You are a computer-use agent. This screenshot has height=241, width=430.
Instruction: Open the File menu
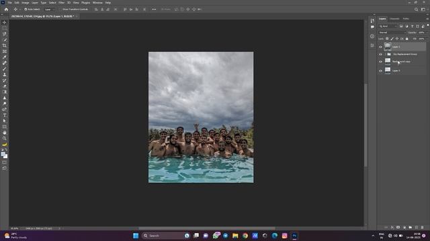tap(9, 3)
